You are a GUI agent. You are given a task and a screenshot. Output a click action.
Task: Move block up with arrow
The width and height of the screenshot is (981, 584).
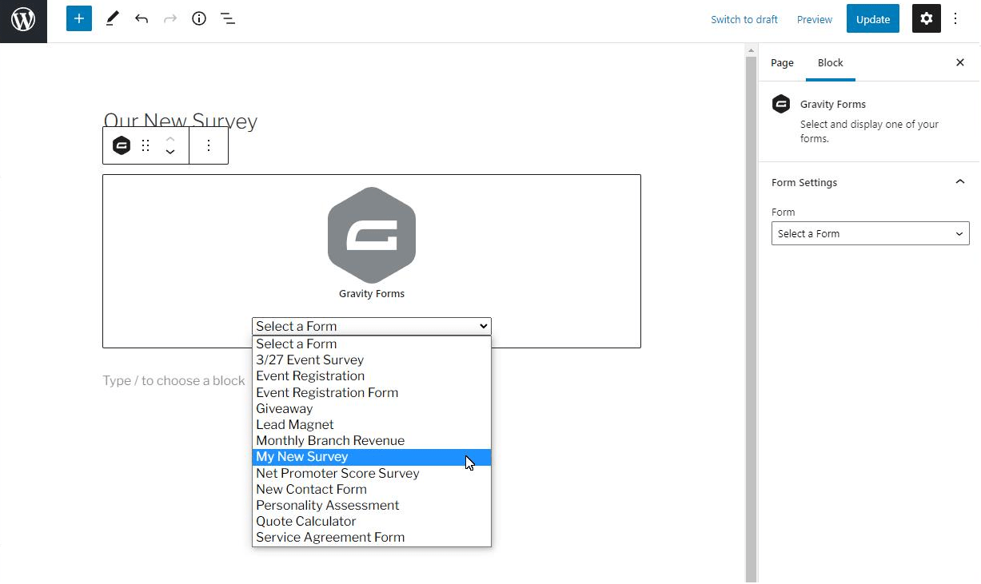[x=170, y=138]
